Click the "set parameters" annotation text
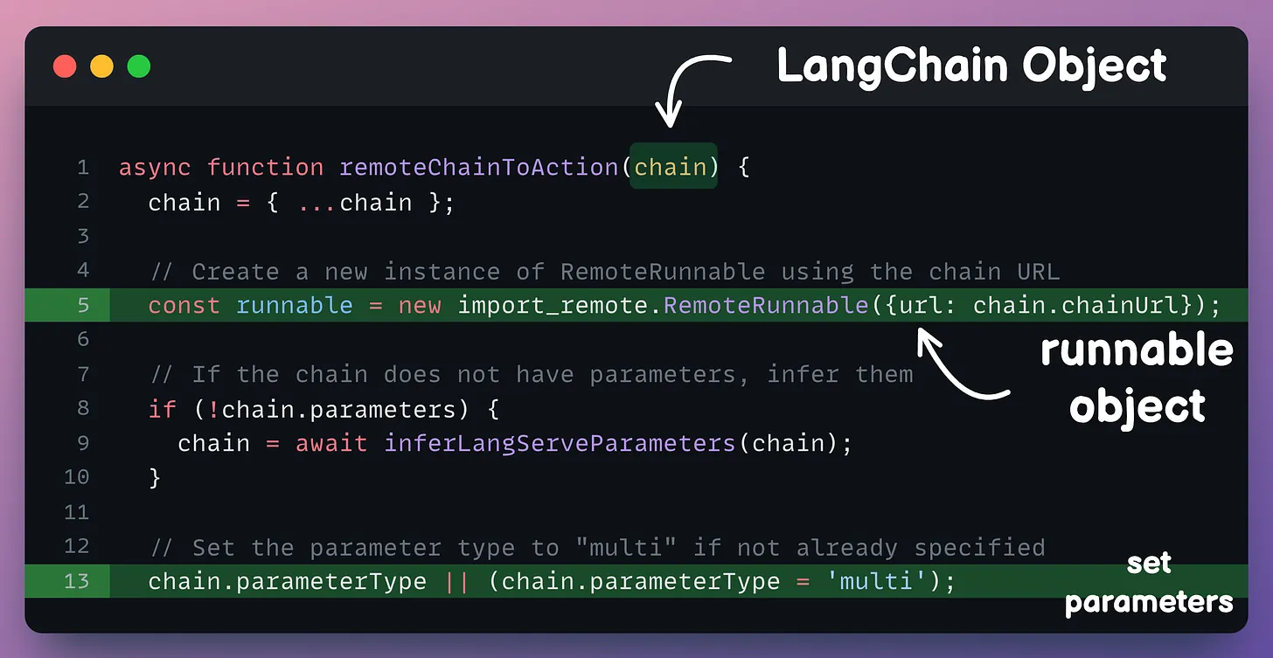Image resolution: width=1273 pixels, height=658 pixels. click(1149, 582)
